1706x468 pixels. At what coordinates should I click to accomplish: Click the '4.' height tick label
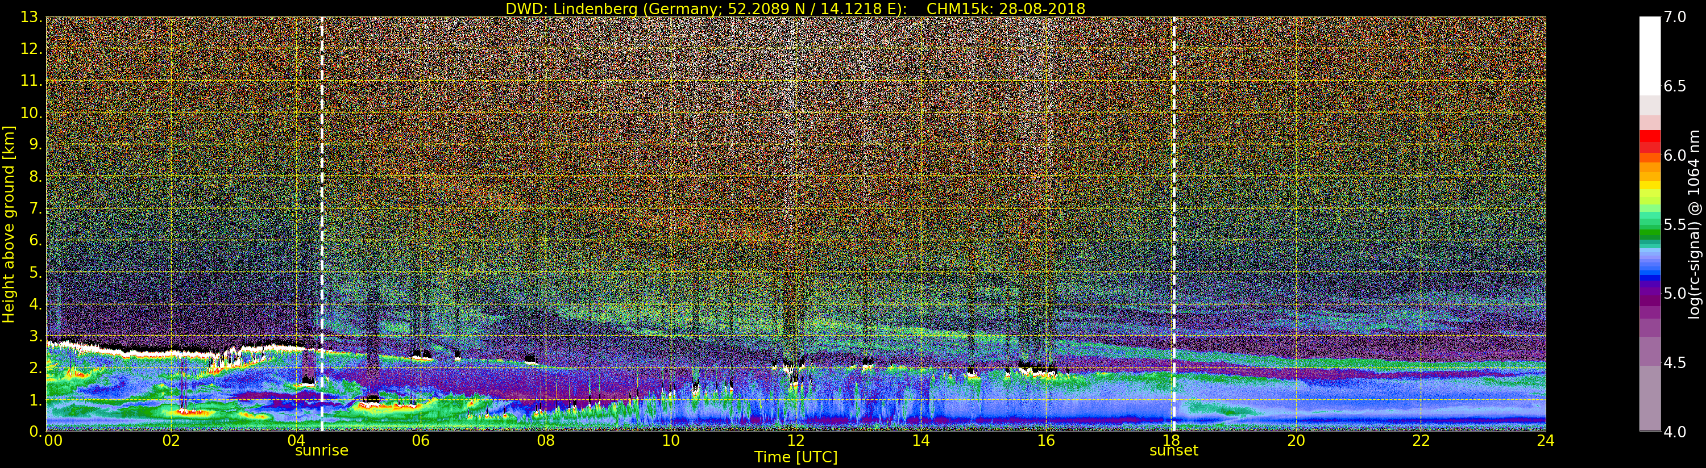[x=35, y=304]
